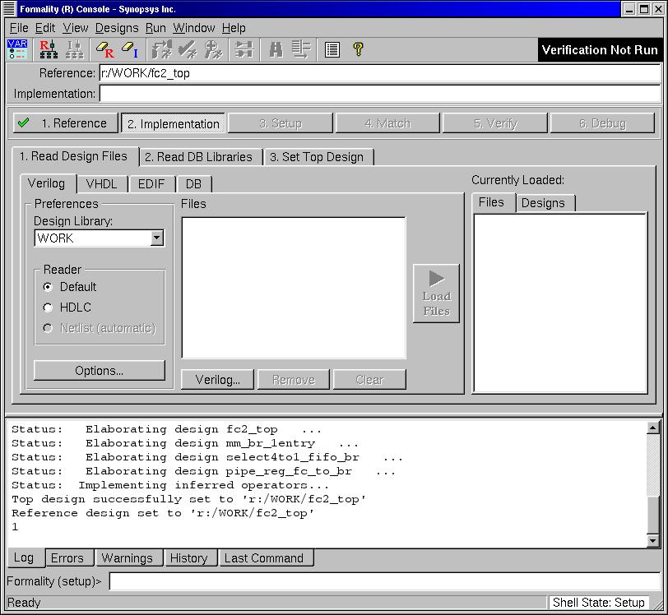Click the log vertical scrollbar thumb
This screenshot has height=615, width=668.
[652, 515]
